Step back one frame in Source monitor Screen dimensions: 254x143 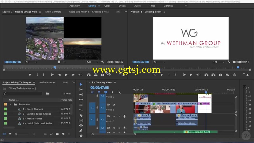tap(59, 75)
